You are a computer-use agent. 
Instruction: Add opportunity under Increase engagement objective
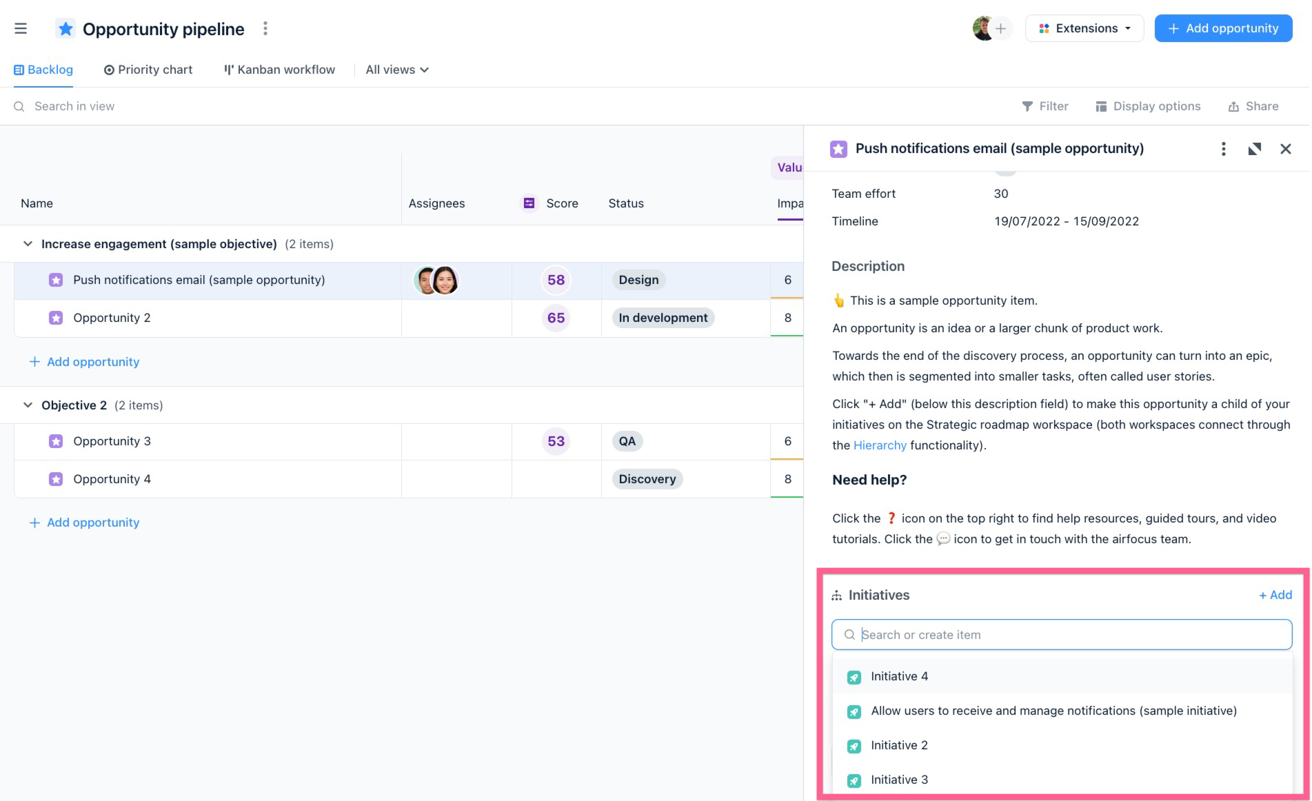(84, 362)
